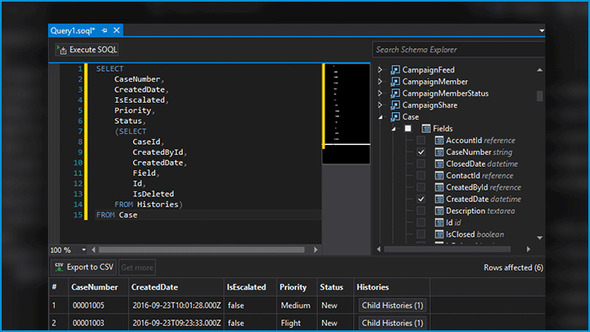
Task: Click schema explorer scroll right arrow
Action: click(528, 249)
